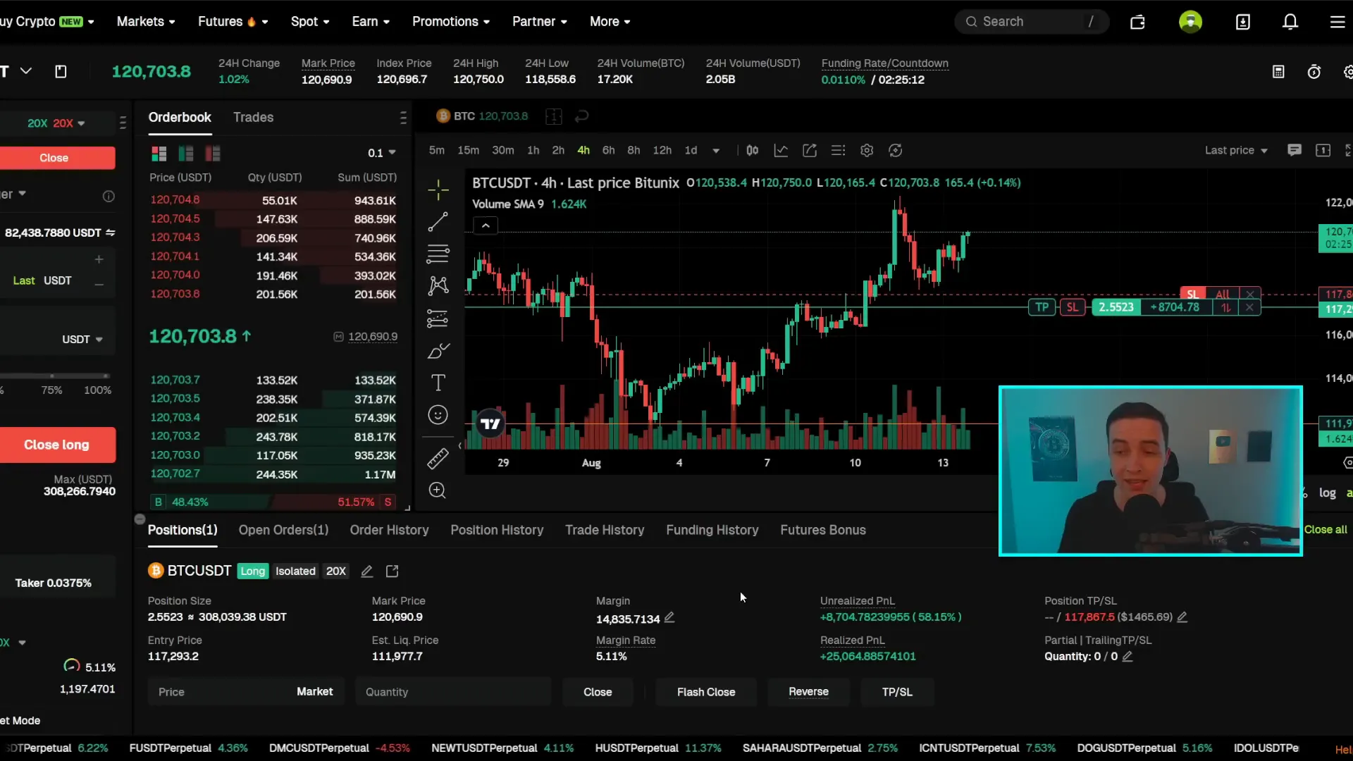Click the zoom in tool

(438, 490)
